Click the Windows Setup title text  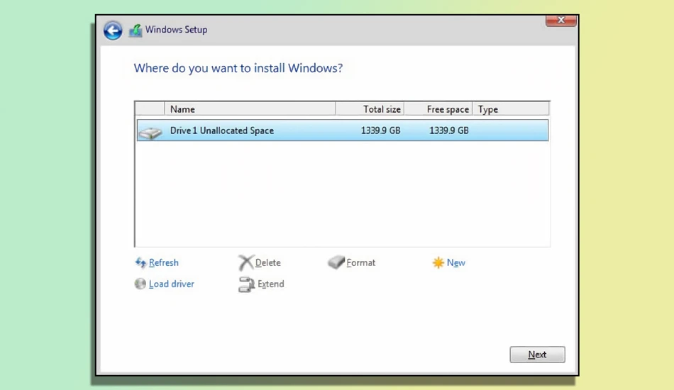click(x=176, y=30)
